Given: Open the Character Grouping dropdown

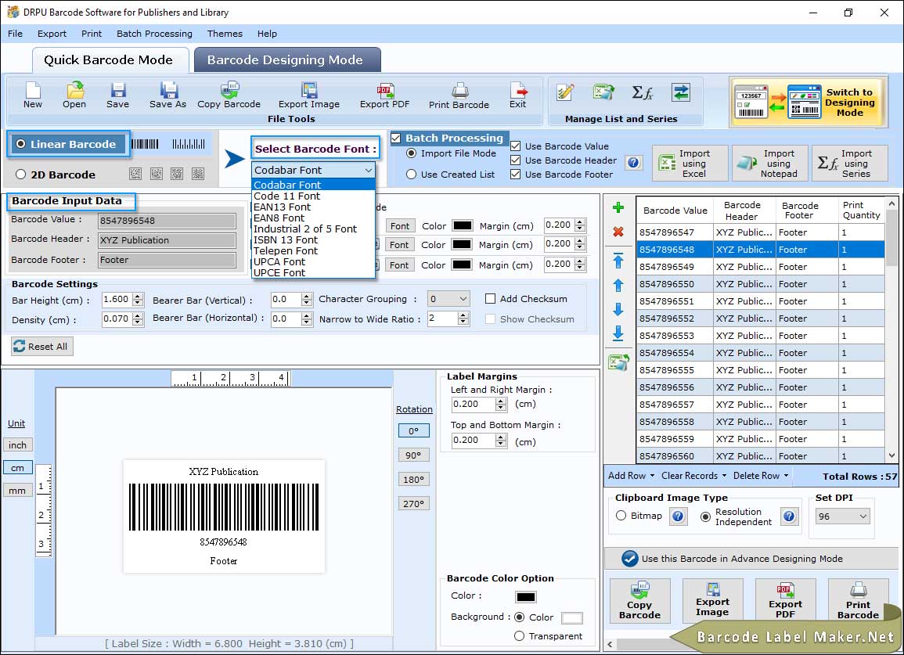Looking at the screenshot, I should 448,299.
